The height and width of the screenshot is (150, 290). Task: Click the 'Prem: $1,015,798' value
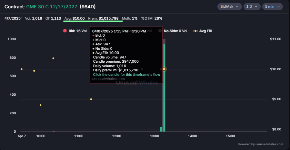point(103,18)
